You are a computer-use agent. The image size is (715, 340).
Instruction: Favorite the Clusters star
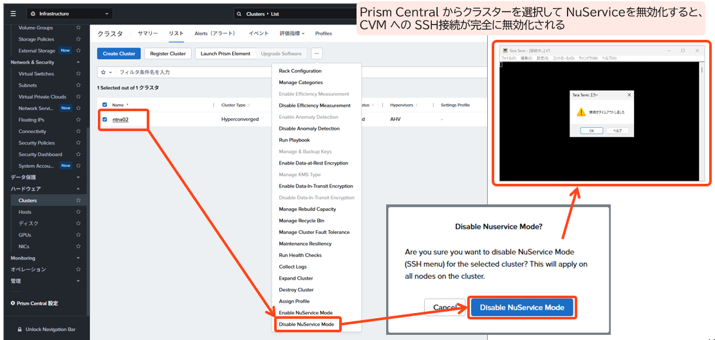click(79, 201)
